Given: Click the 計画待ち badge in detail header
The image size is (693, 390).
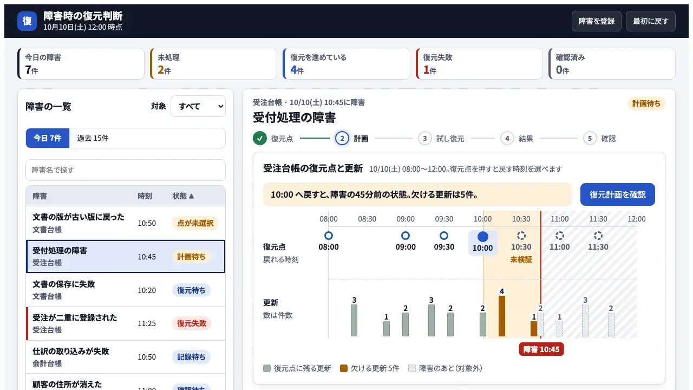Looking at the screenshot, I should (x=646, y=103).
